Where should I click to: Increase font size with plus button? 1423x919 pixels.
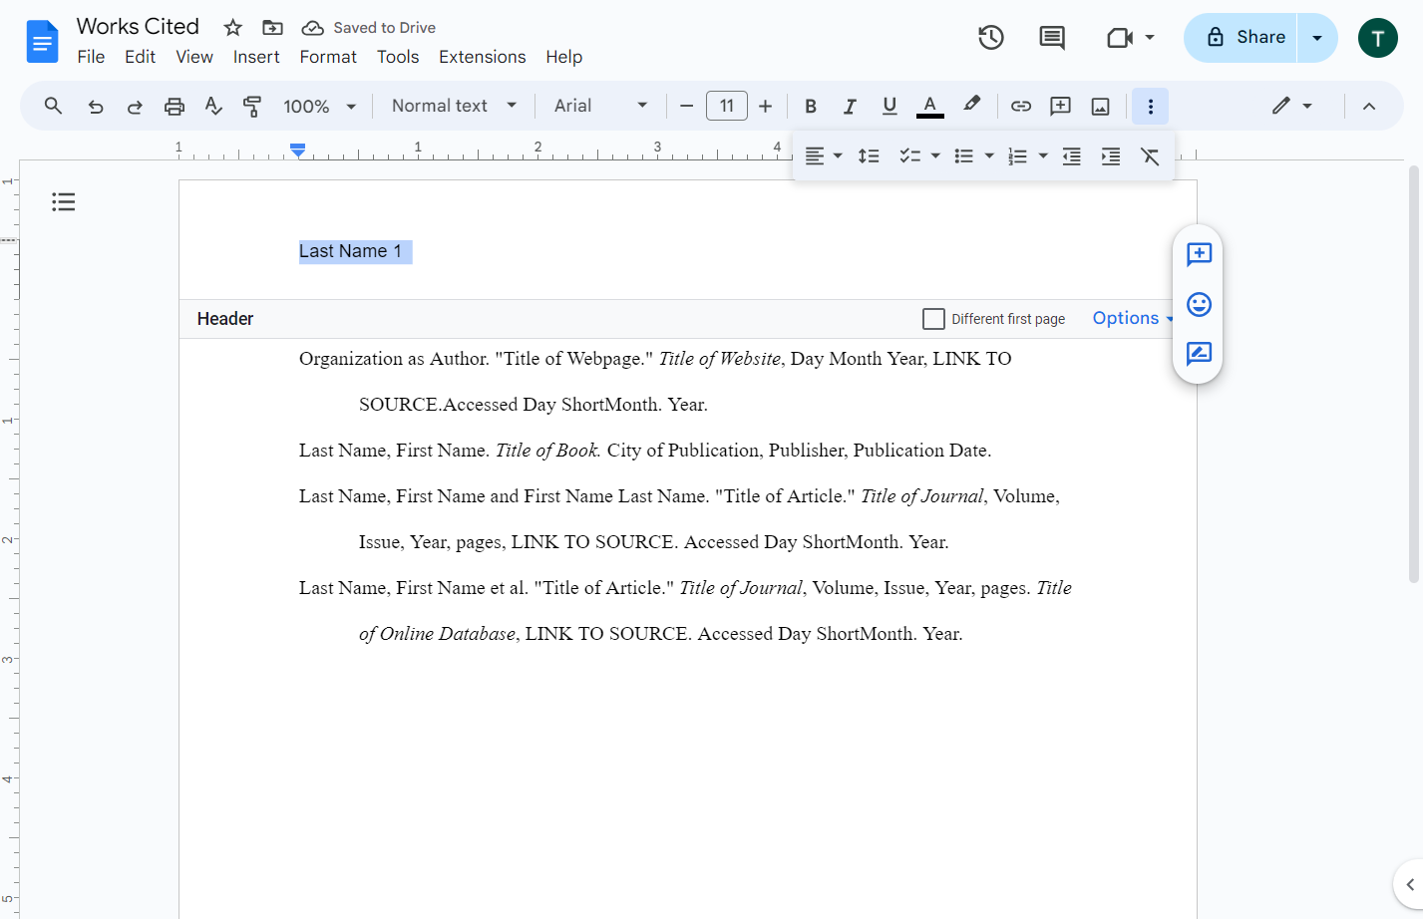coord(765,106)
